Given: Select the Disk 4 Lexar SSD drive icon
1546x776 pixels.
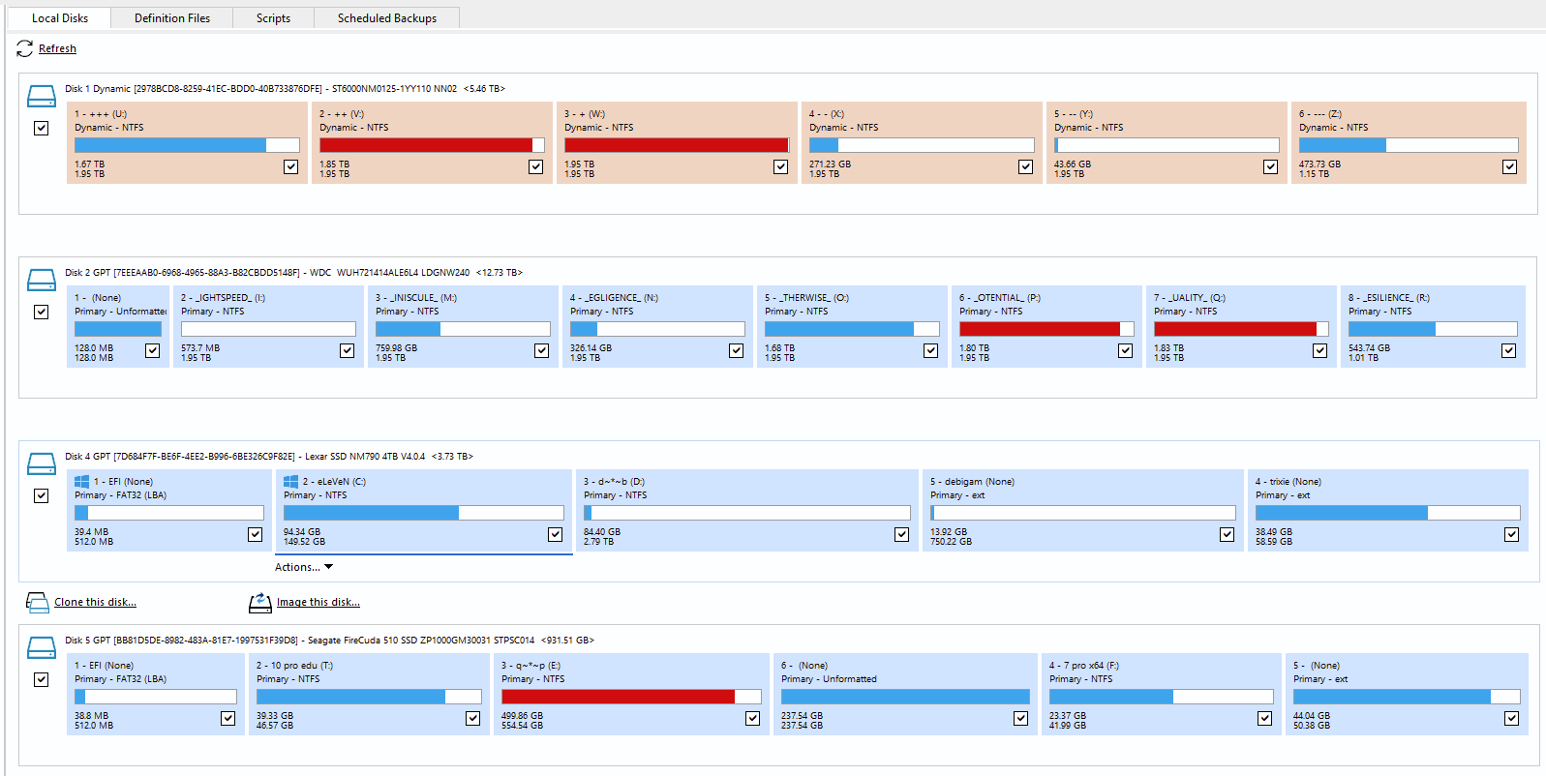Looking at the screenshot, I should click(42, 463).
